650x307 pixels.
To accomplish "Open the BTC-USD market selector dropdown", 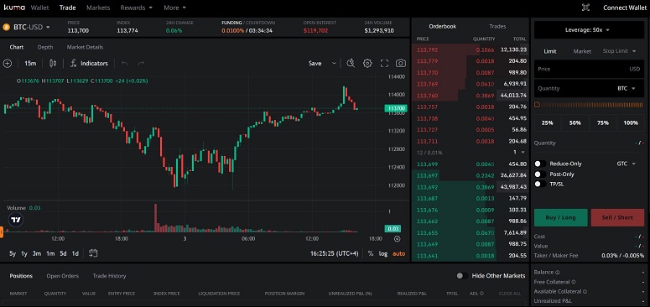I will click(27, 28).
